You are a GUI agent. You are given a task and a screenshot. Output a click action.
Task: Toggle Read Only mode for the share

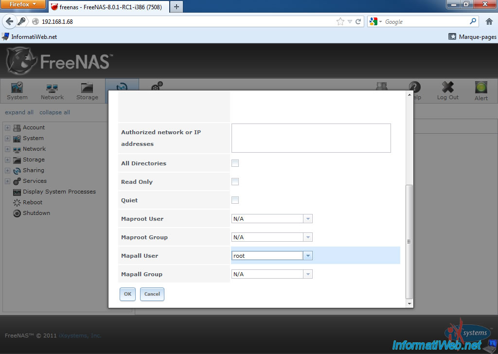tap(235, 181)
